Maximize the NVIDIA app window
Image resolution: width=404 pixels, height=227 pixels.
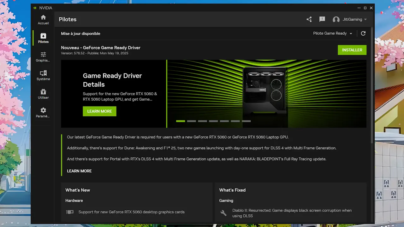(365, 8)
